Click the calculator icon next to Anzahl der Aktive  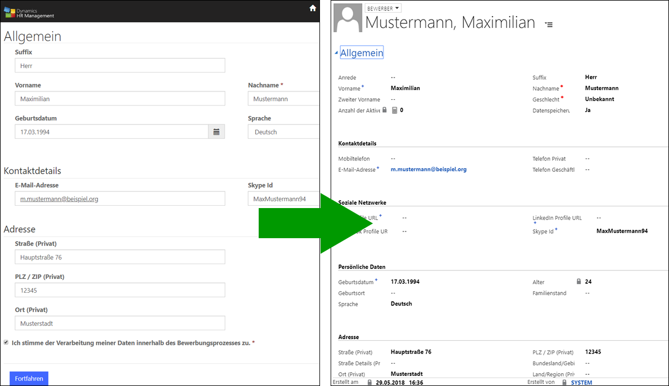pyautogui.click(x=395, y=110)
